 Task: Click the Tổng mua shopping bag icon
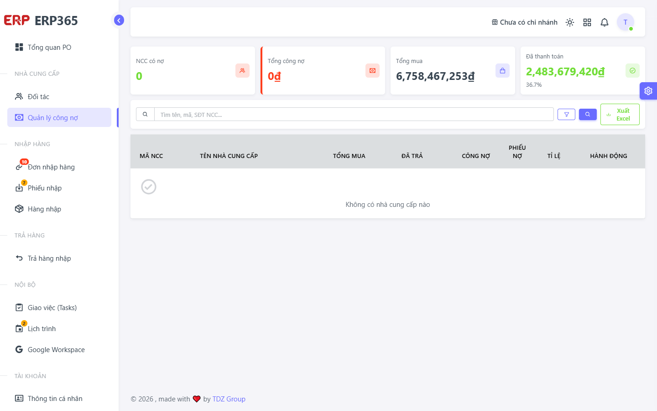502,70
